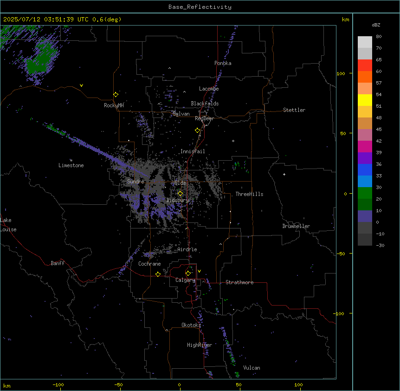The width and height of the screenshot is (400, 391).
Task: Click the Sylvan city label
Action: [x=181, y=114]
